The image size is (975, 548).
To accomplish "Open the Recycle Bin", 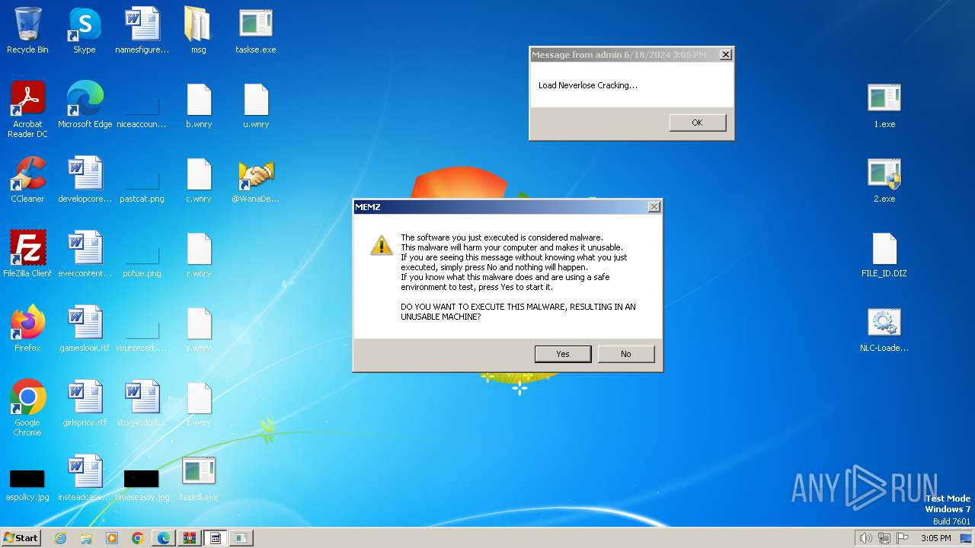I will pos(27,31).
